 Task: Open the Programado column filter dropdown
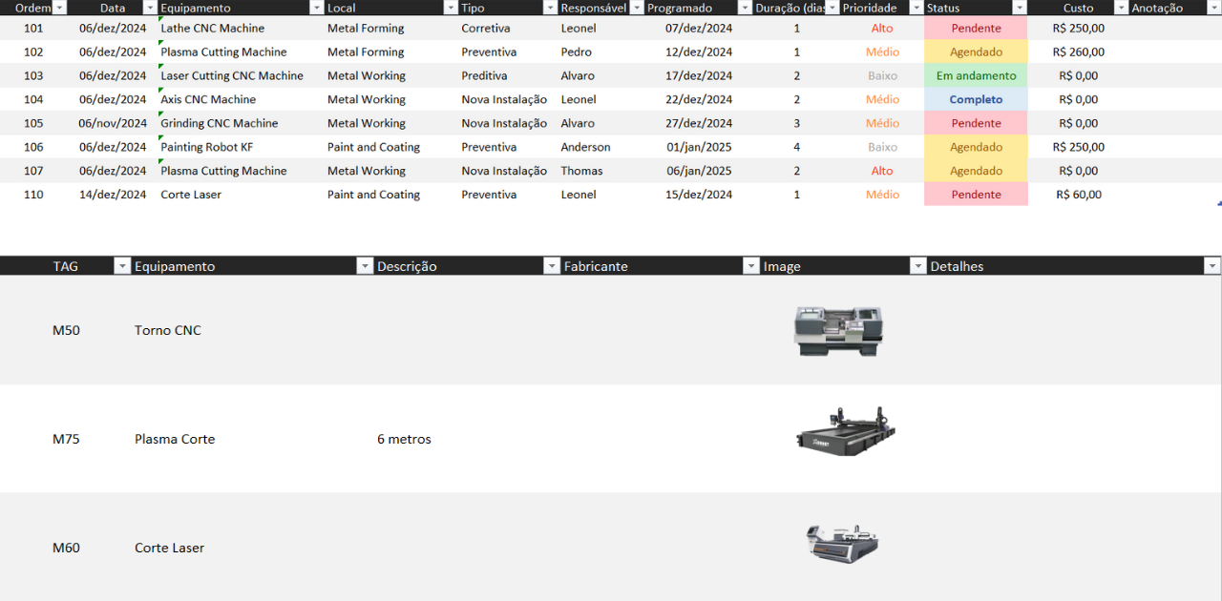point(745,8)
